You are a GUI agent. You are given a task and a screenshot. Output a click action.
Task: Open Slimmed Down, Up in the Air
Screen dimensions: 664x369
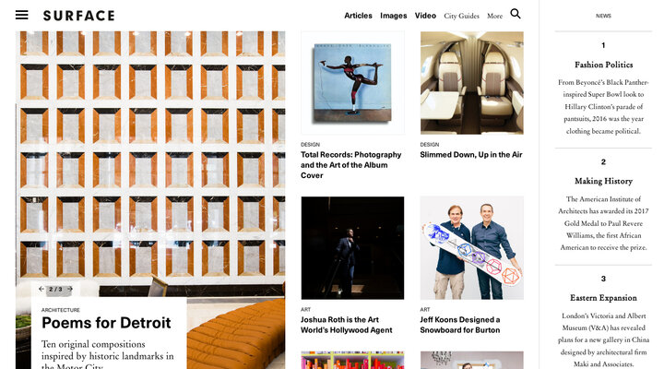coord(471,155)
